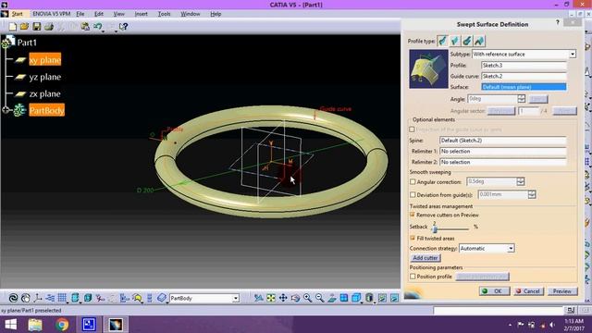The width and height of the screenshot is (592, 333).
Task: Click Cancel in Swept Surface Definition
Action: 528,291
